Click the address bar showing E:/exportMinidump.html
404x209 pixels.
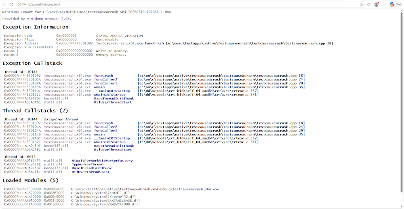click(x=190, y=4)
